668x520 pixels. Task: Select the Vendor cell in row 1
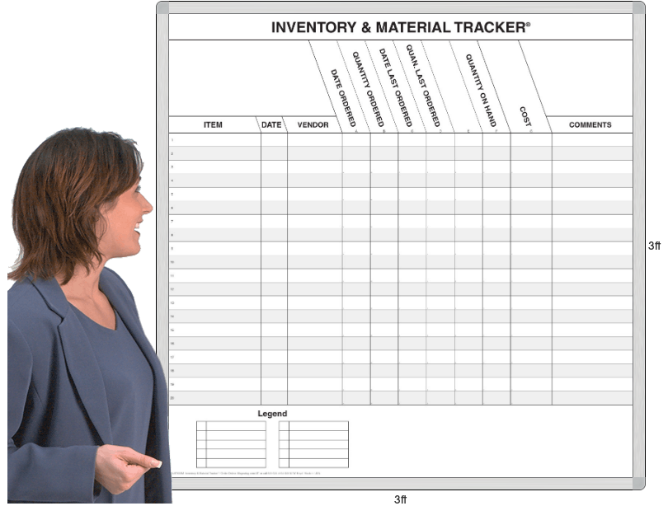click(314, 140)
